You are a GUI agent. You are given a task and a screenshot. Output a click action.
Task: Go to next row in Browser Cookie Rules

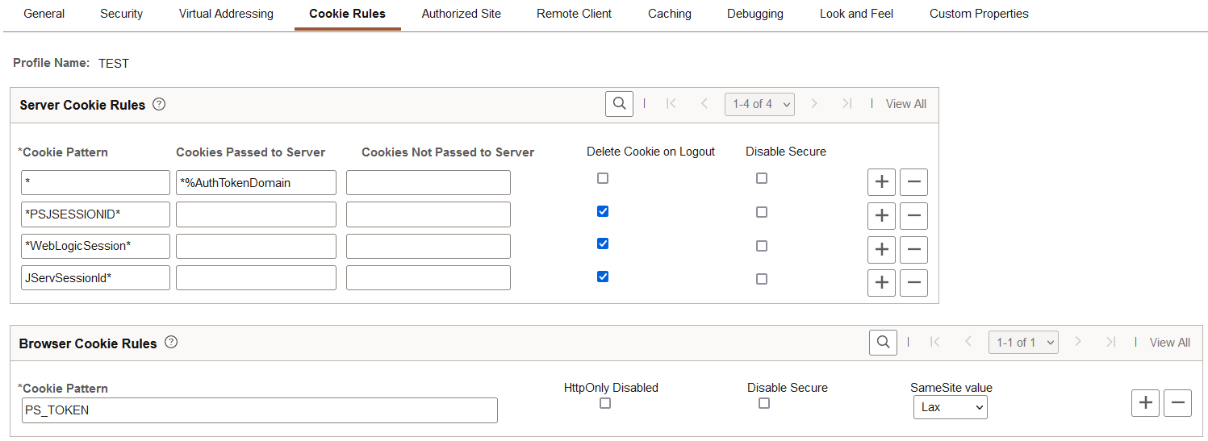1078,342
